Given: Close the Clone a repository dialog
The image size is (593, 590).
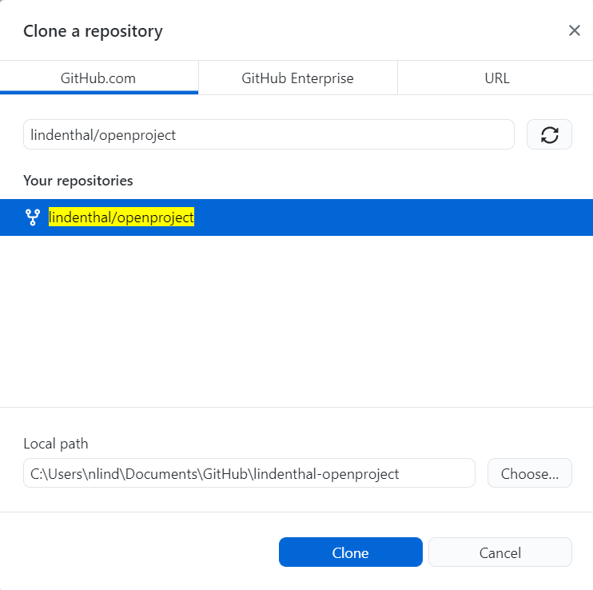Looking at the screenshot, I should pos(574,30).
